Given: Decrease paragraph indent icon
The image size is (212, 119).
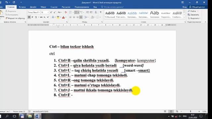Looking at the screenshot, I should click(x=87, y=12).
